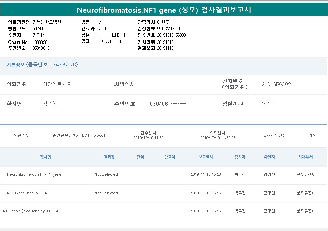Open the NF1 Gene test(MLPA) row

click(x=27, y=193)
